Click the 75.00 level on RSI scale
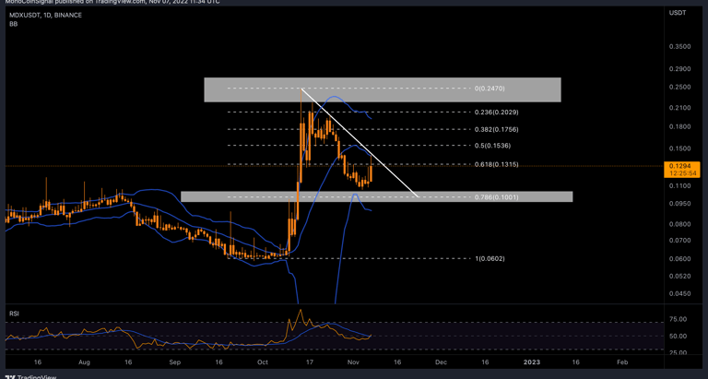The image size is (708, 379). pos(678,319)
